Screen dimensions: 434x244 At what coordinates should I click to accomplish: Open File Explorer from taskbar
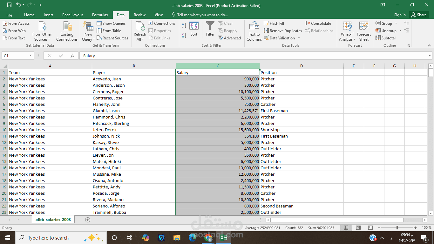click(177, 238)
